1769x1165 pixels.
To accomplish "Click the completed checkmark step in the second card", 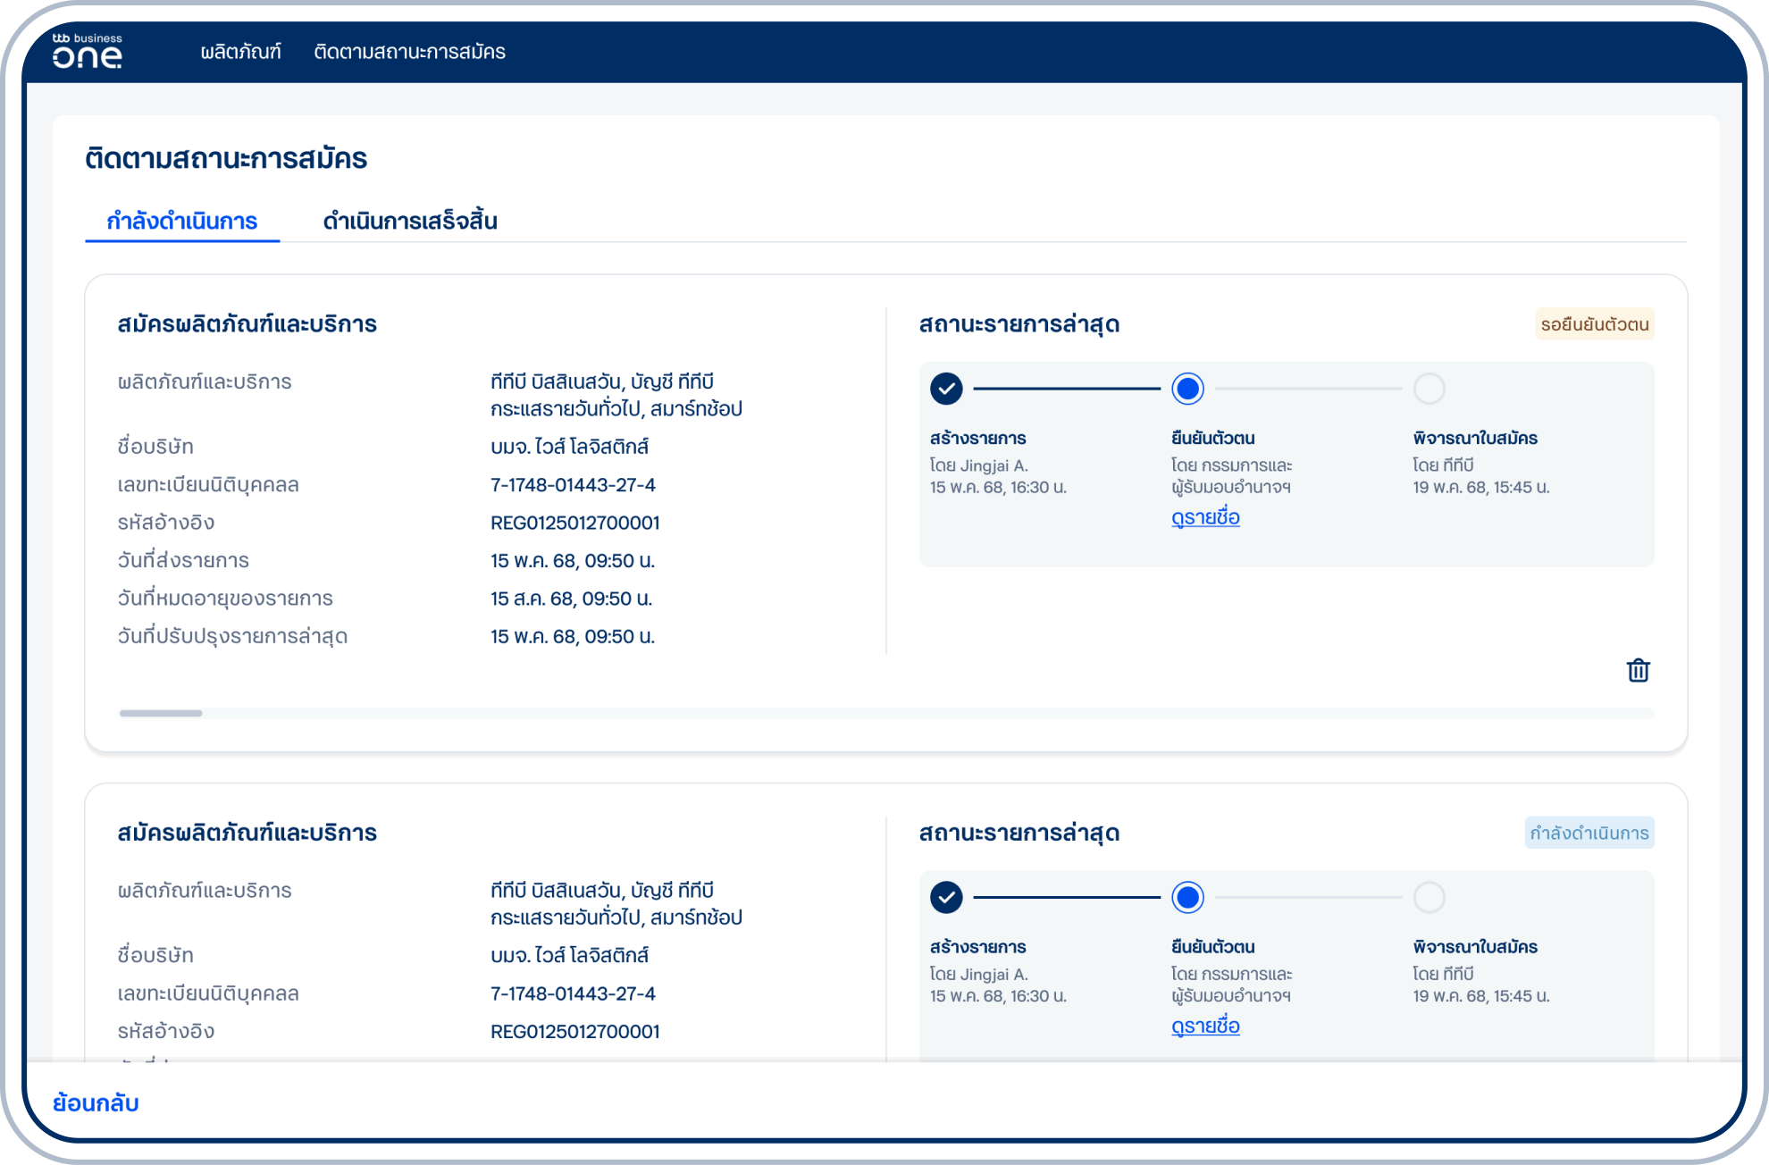I will 946,897.
